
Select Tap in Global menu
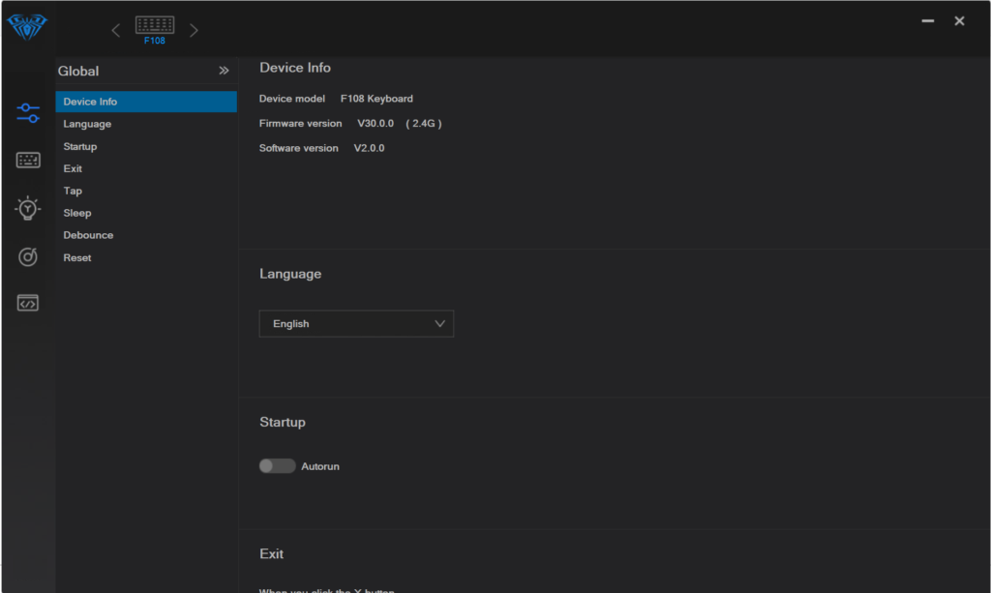(x=146, y=191)
